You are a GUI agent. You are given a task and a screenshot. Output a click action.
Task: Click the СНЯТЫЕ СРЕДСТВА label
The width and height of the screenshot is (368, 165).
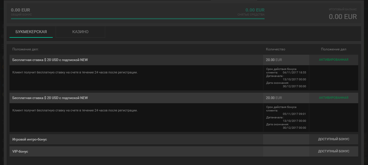click(251, 14)
